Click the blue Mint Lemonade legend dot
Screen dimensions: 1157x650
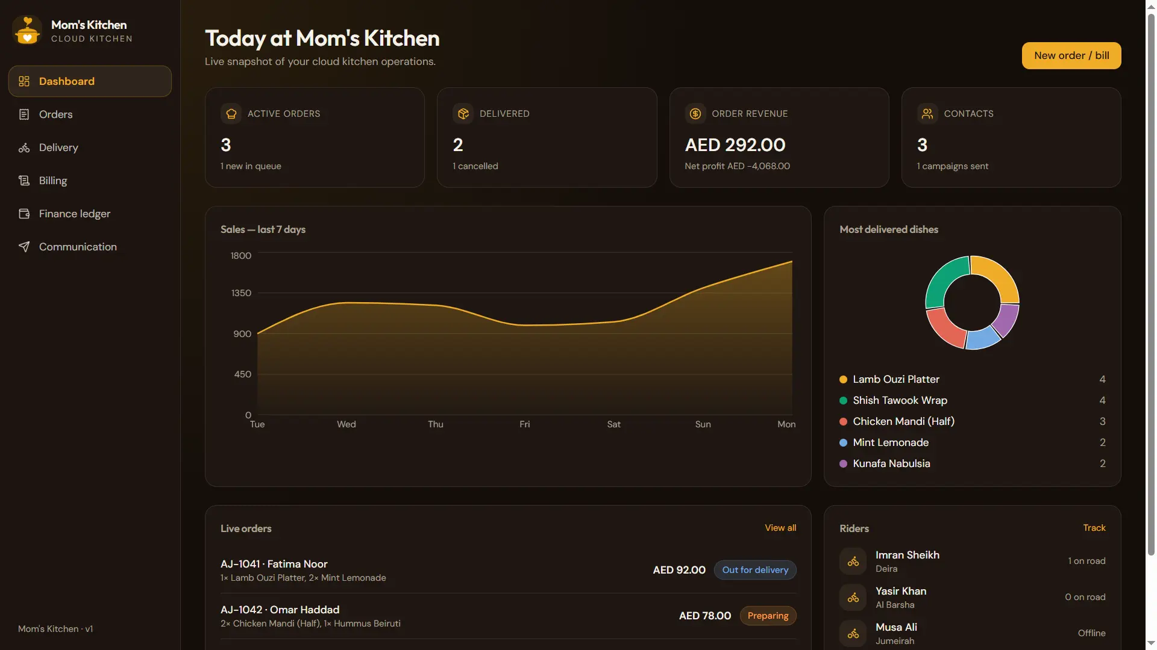[844, 442]
